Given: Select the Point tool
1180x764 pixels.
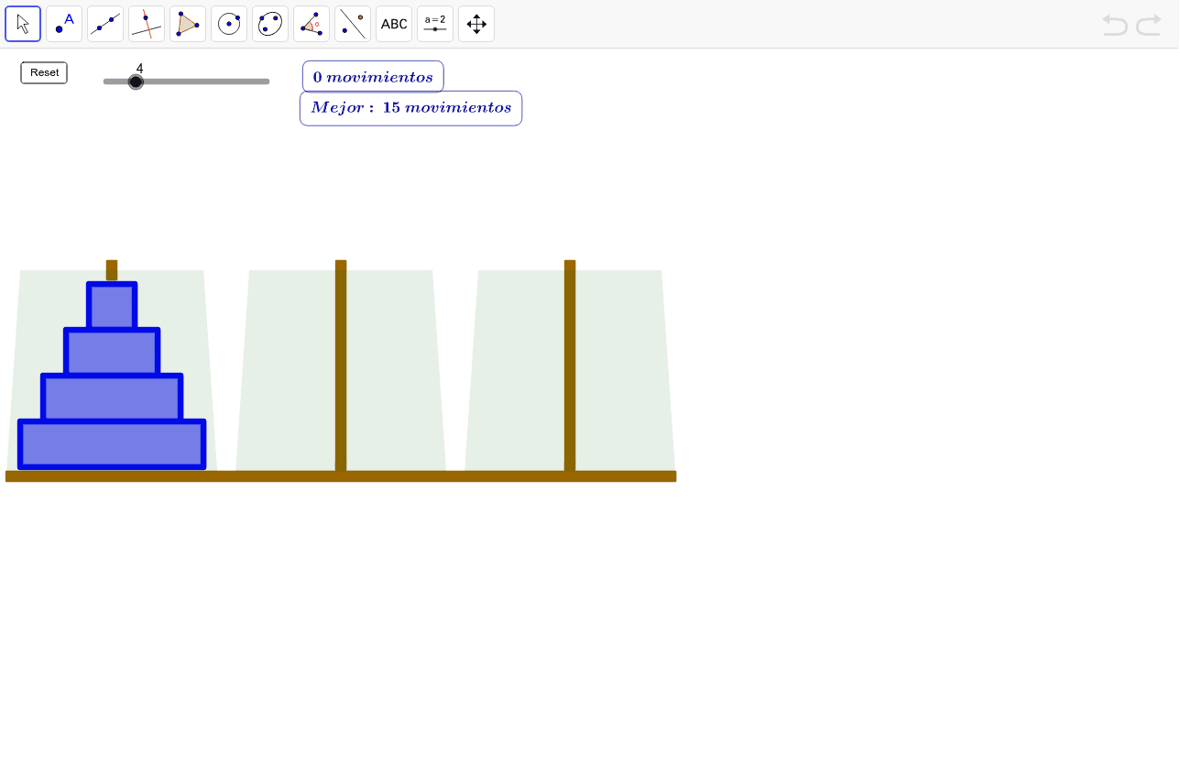Looking at the screenshot, I should 64,24.
